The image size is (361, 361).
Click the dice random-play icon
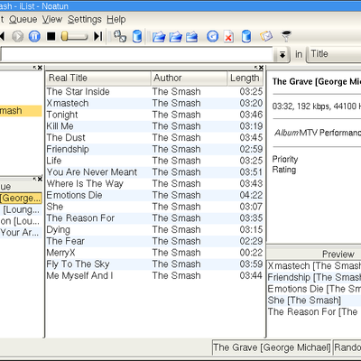tap(120, 36)
